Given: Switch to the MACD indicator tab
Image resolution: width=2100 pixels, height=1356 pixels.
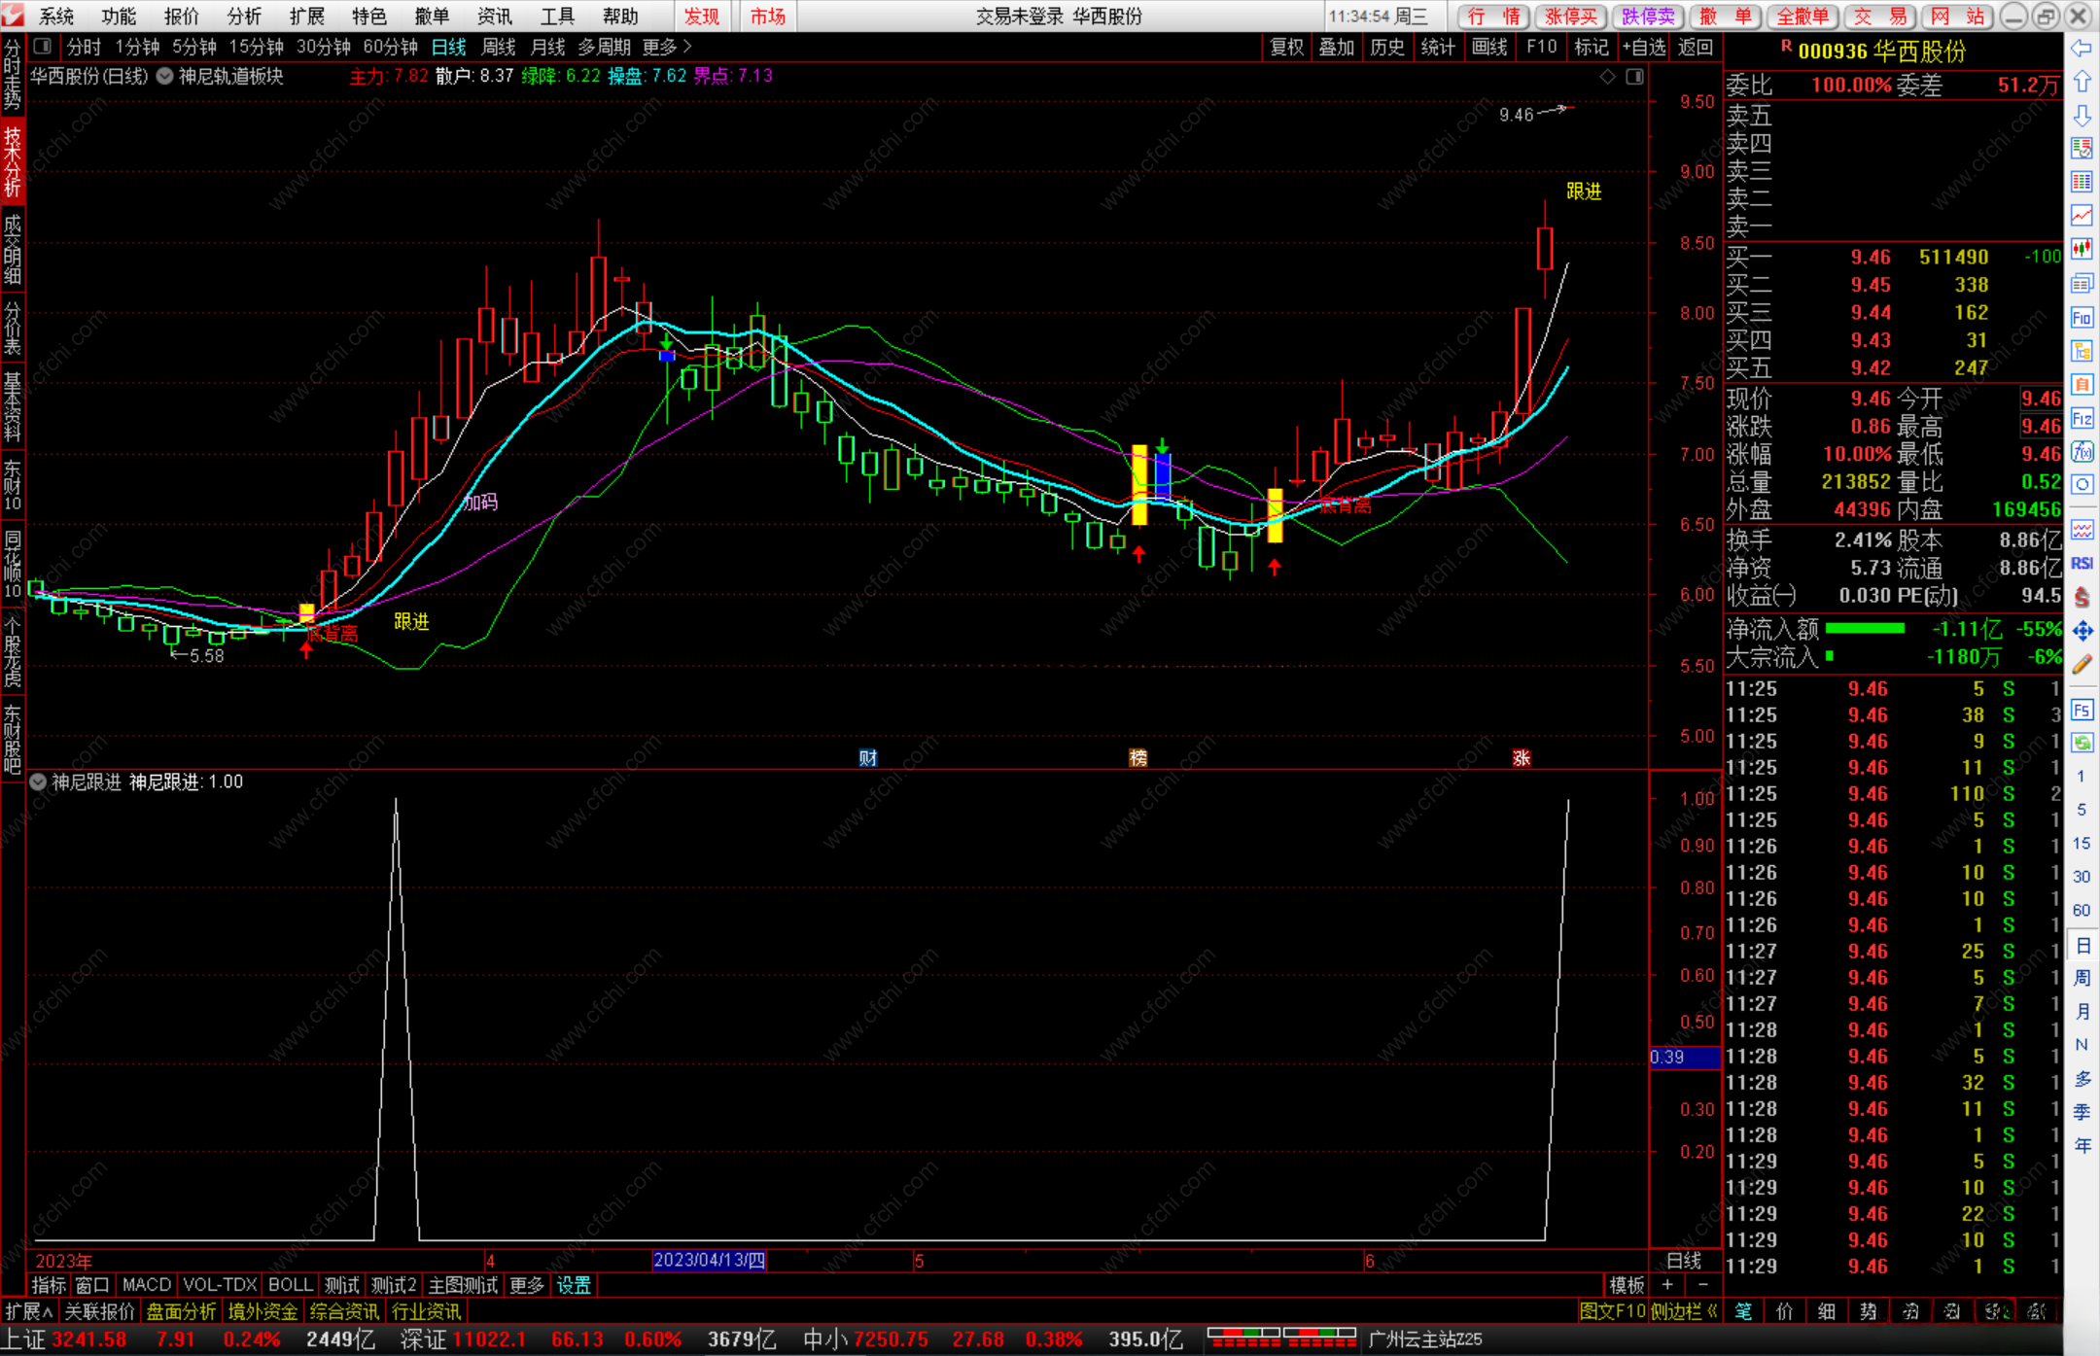Looking at the screenshot, I should [x=146, y=1285].
